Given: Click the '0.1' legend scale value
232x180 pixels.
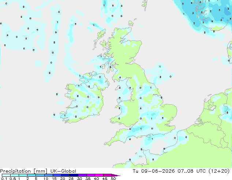Looking at the screenshot, I should coord(4,179).
